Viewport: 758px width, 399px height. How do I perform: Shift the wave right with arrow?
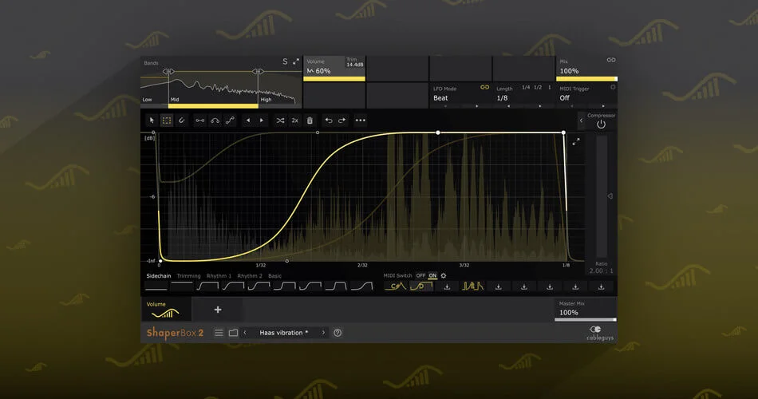coord(262,120)
